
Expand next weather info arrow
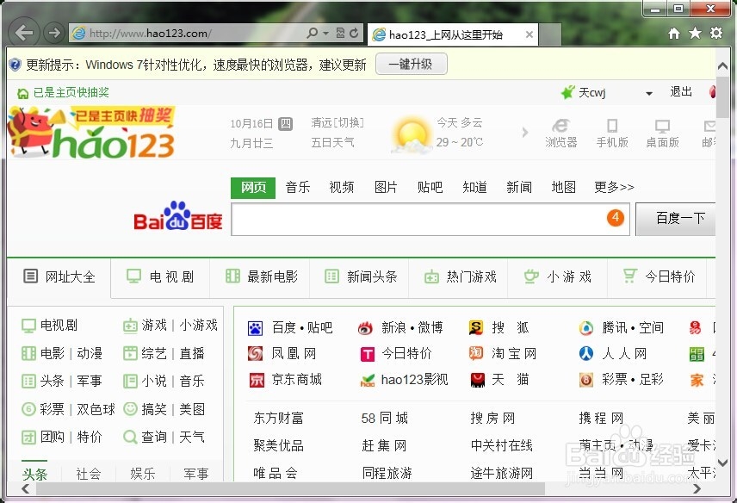[x=525, y=133]
